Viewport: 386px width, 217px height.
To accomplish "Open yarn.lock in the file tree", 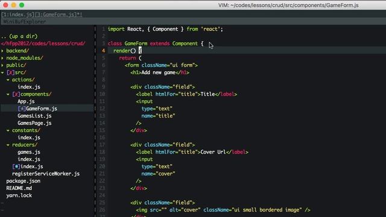I will [x=19, y=195].
